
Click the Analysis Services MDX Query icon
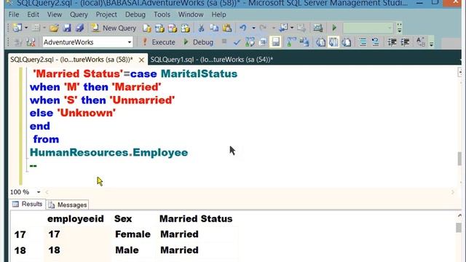[159, 28]
